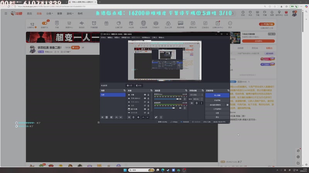Toggle lock on 窗口采集 source
The width and height of the screenshot is (309, 173).
point(148,109)
